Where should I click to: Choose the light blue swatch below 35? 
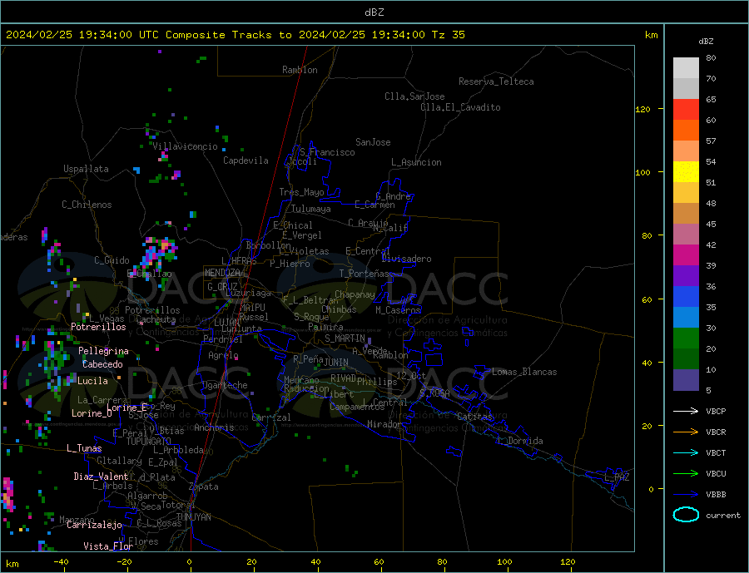click(x=686, y=318)
